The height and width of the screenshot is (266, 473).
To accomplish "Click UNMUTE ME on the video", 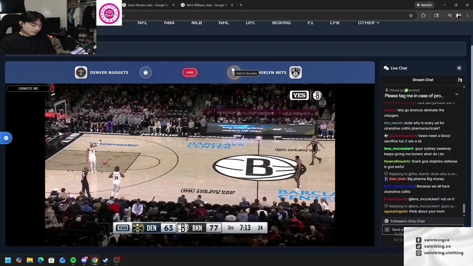I will point(28,88).
